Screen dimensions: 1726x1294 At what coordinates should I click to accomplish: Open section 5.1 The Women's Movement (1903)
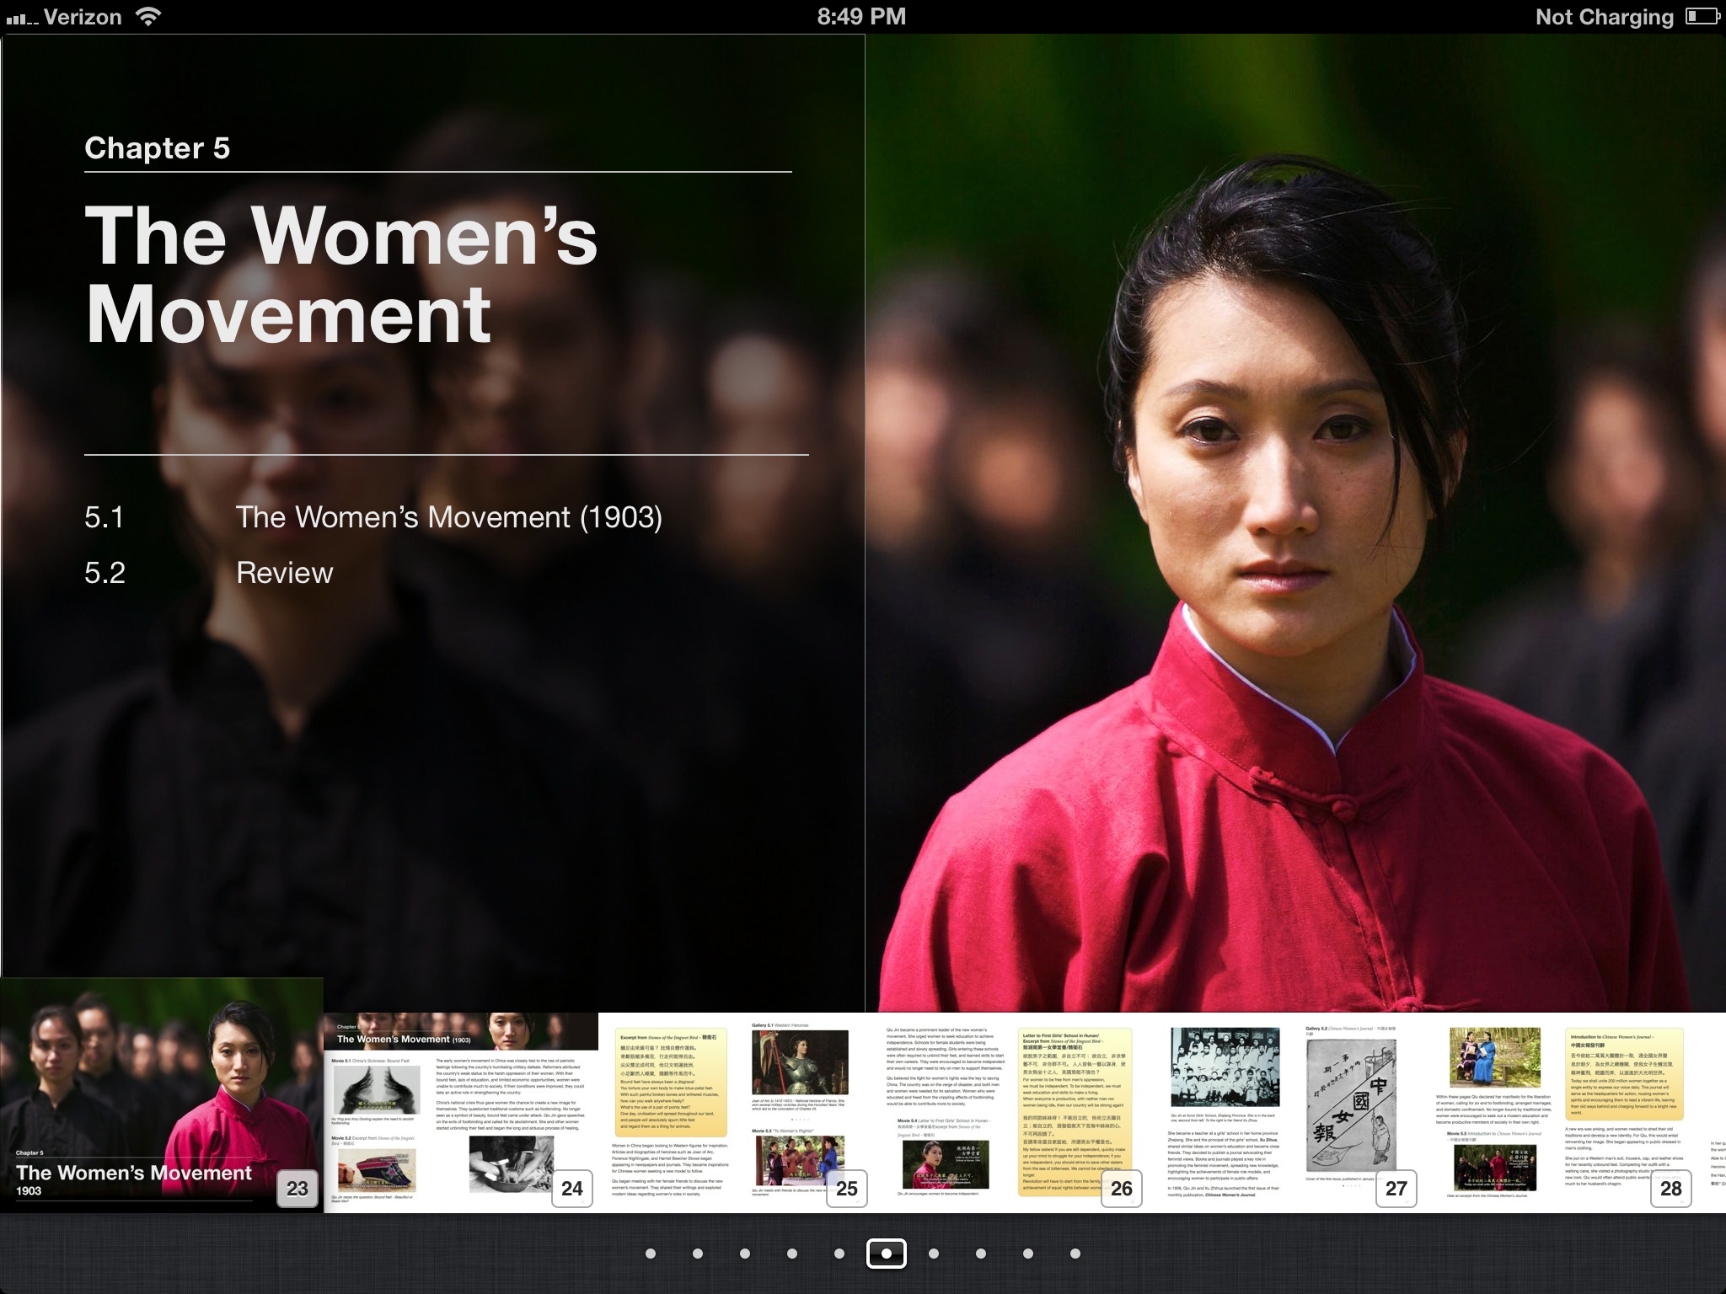(x=448, y=517)
